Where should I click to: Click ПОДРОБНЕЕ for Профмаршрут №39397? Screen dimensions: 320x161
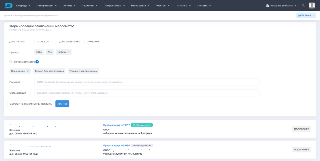pos(301,129)
